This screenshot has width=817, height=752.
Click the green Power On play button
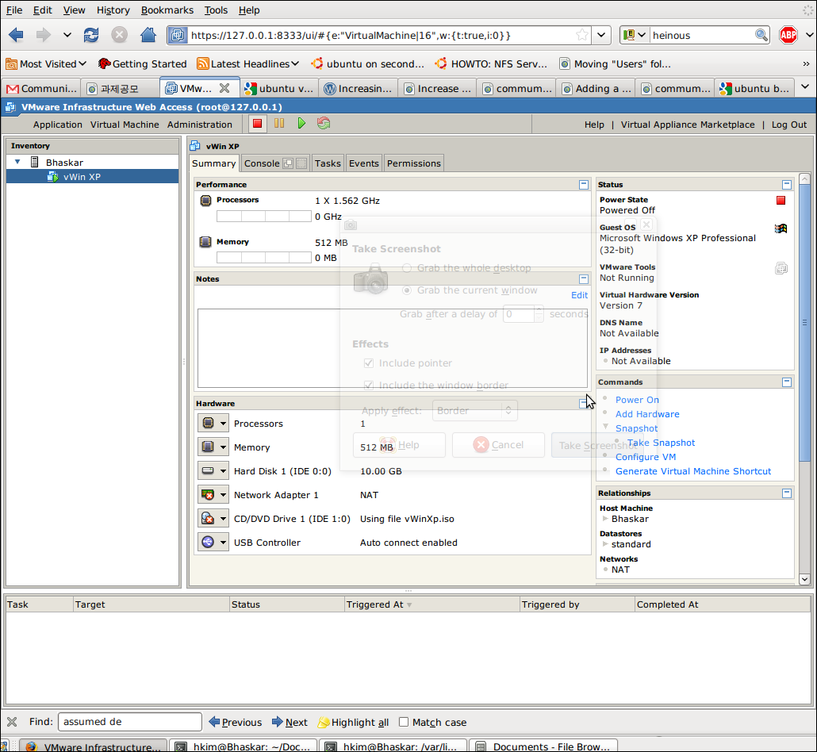coord(301,124)
